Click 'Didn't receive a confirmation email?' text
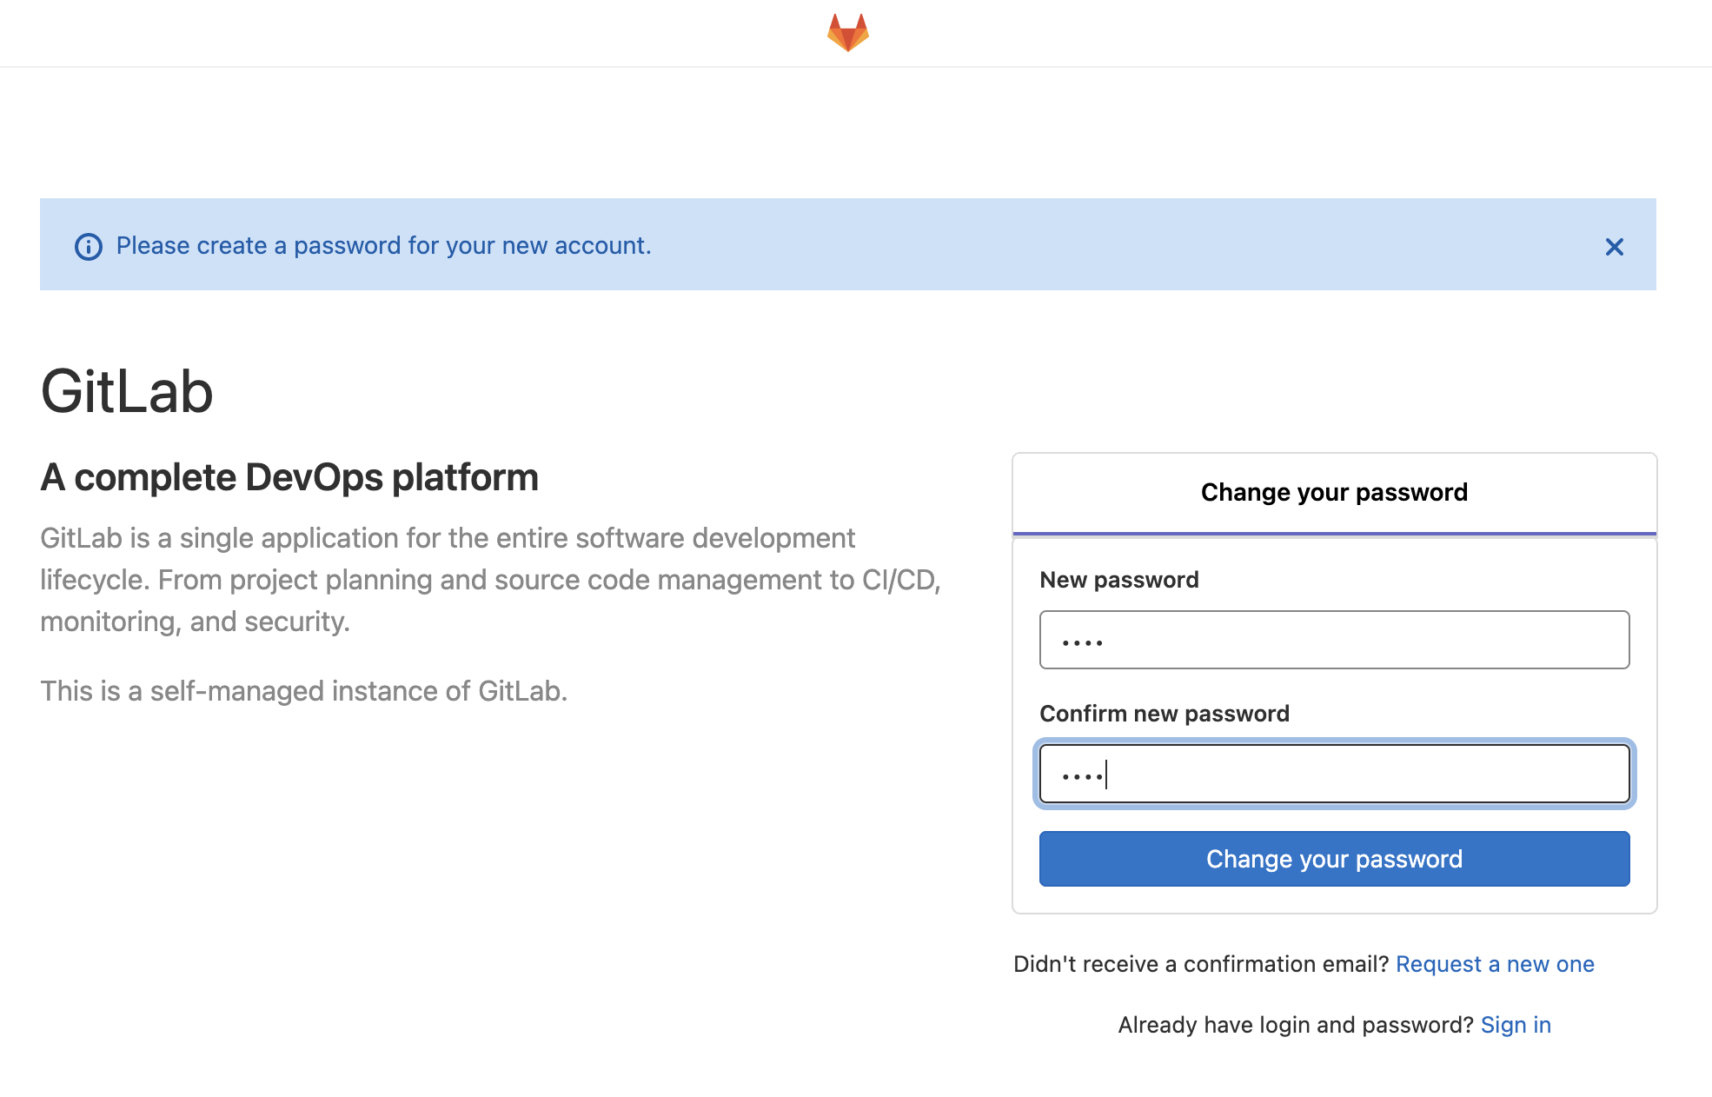 [1201, 964]
